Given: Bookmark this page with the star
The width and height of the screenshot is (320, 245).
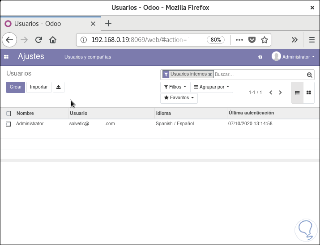Looking at the screenshot, I should [x=265, y=40].
